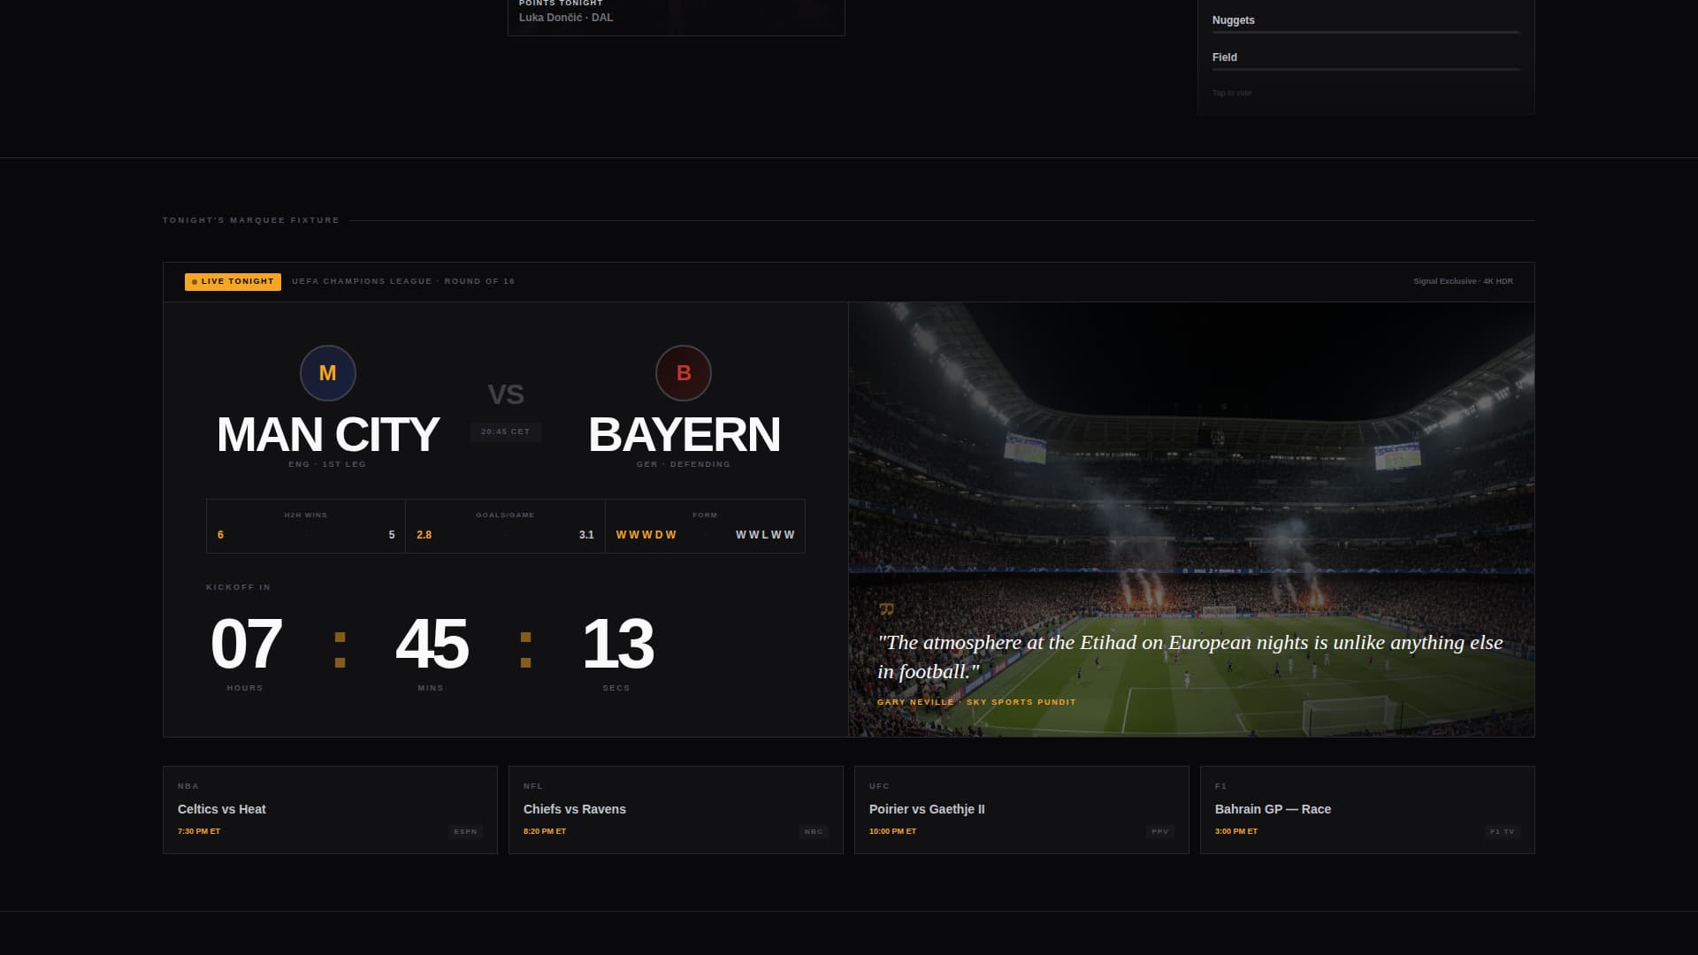Select the UFC category label
Screen dimensions: 1698x955
point(880,785)
